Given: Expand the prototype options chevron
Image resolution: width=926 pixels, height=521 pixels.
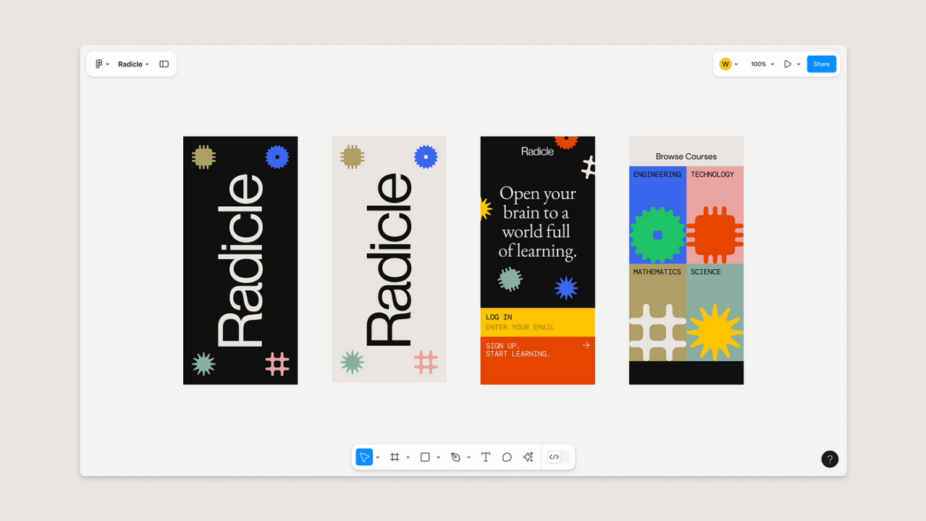Looking at the screenshot, I should [799, 64].
